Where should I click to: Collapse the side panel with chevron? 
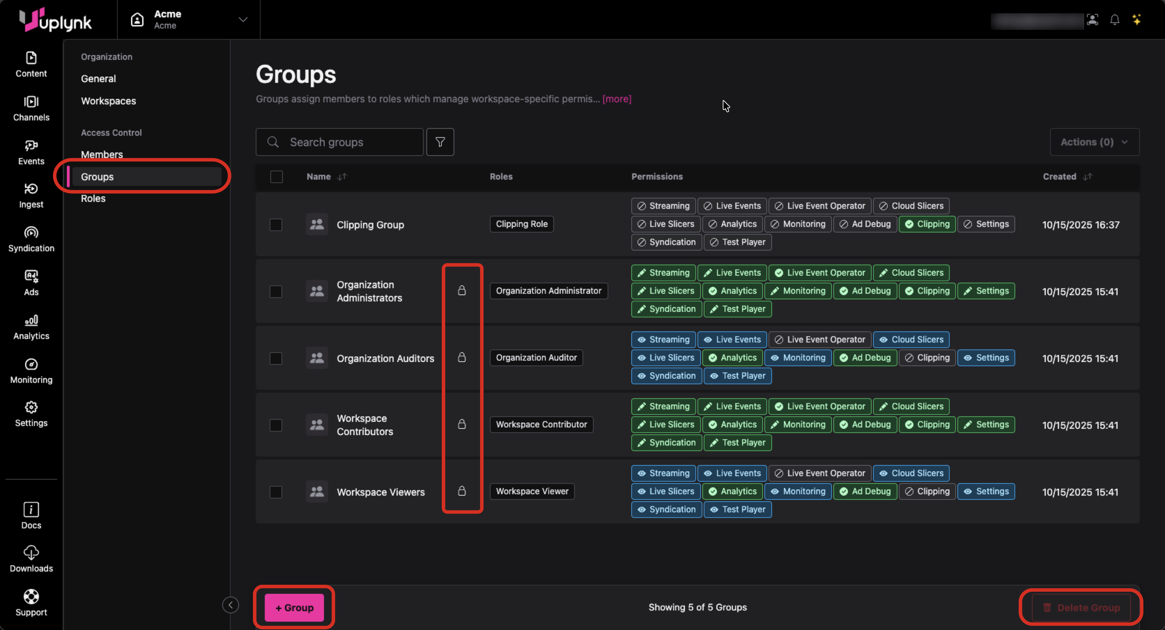pyautogui.click(x=231, y=605)
